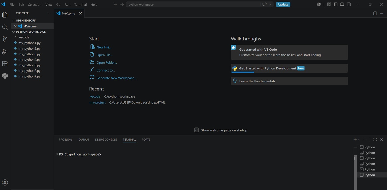Switch to the Output panel tab
The height and width of the screenshot is (190, 387).
click(84, 140)
